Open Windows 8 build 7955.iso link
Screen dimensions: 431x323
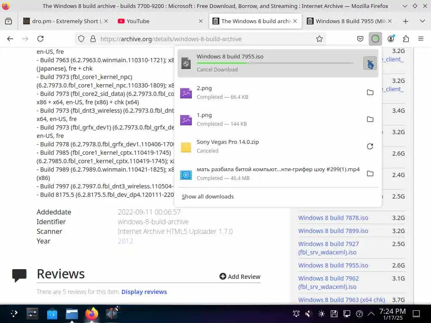333,265
